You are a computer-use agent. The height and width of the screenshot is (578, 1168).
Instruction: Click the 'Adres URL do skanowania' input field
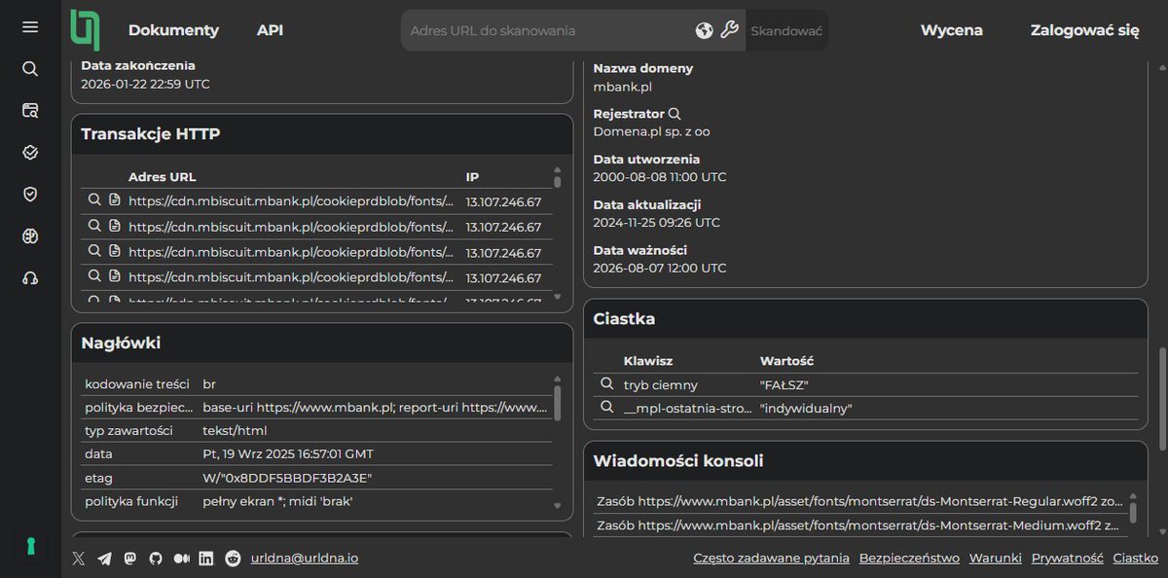coord(547,30)
